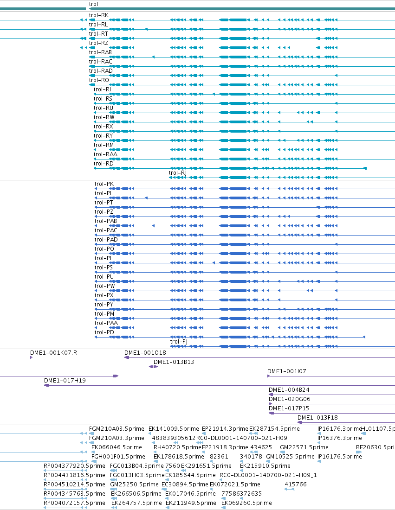Click the trol-PZ protein label

[x=104, y=212]
